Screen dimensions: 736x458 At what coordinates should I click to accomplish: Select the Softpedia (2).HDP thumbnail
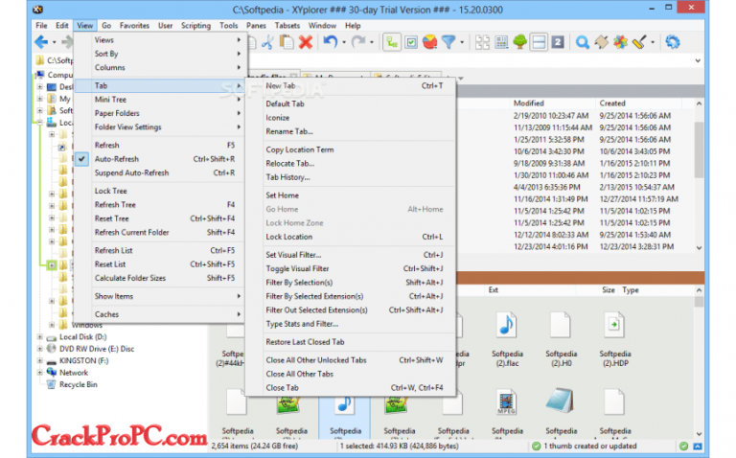(x=614, y=339)
